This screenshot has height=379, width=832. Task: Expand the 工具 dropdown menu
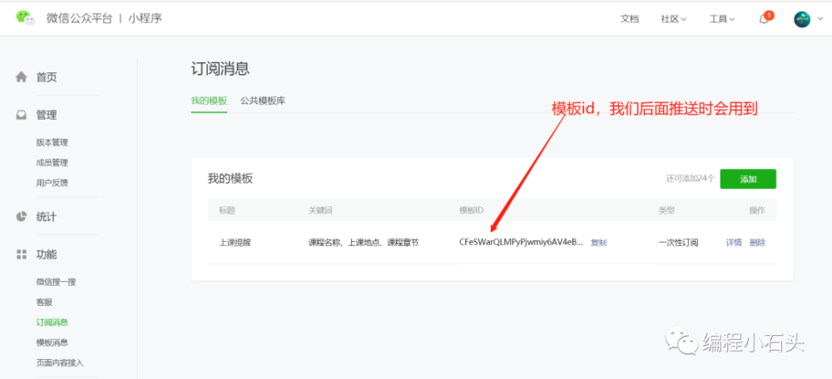721,19
